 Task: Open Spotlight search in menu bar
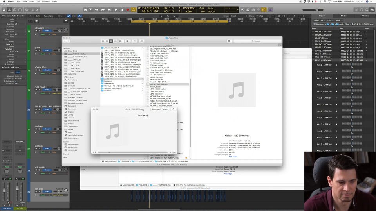363,2
